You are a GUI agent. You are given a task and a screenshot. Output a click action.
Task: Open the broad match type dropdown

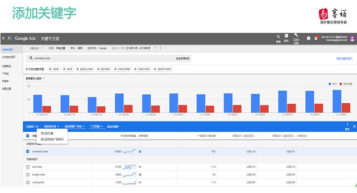96,126
